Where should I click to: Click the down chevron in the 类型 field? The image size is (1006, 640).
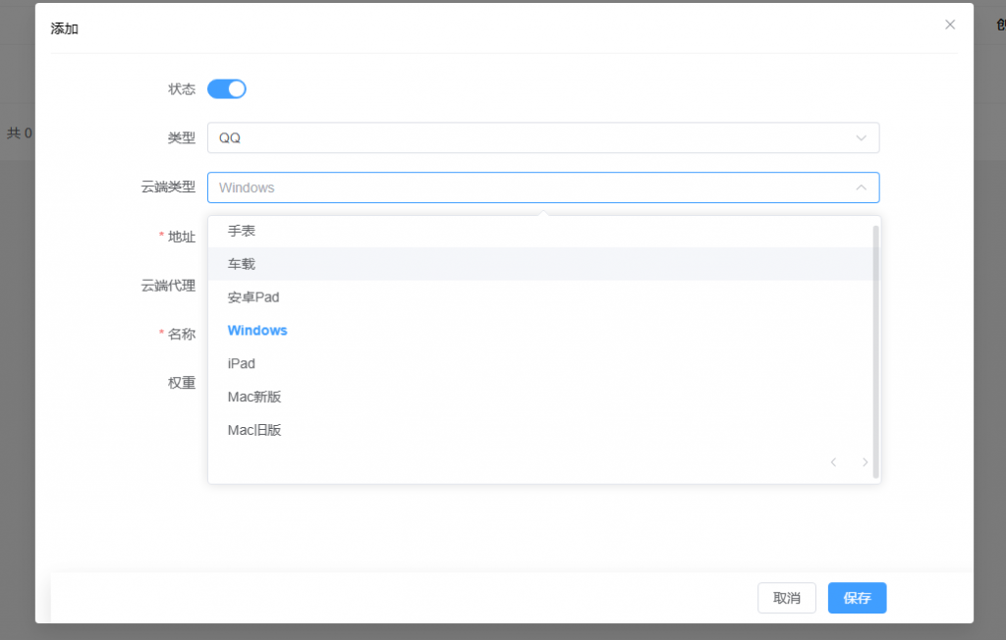861,138
